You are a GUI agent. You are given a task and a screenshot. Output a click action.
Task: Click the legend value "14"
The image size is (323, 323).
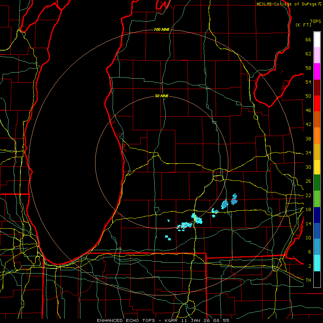pyautogui.click(x=308, y=224)
